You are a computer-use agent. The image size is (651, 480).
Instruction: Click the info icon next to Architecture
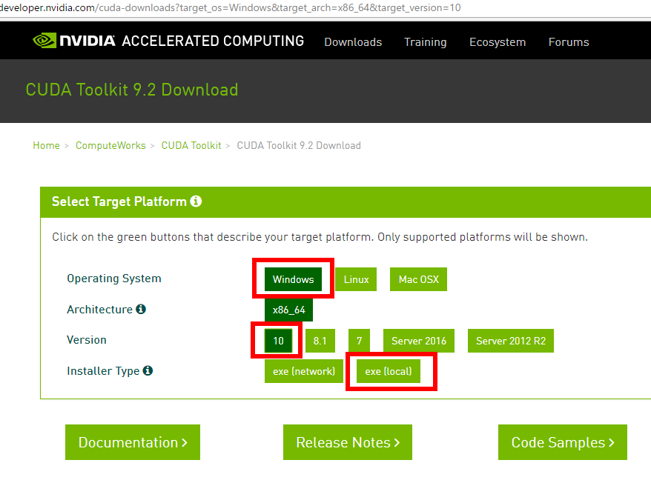tap(141, 309)
